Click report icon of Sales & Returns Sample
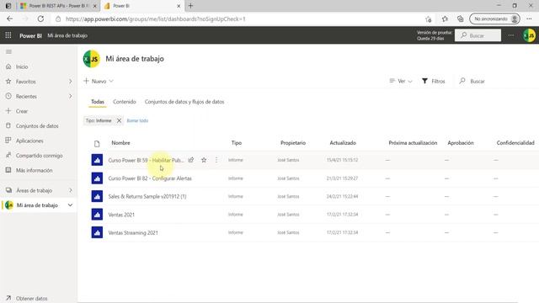Viewport: 539px width, 303px height. click(x=97, y=196)
